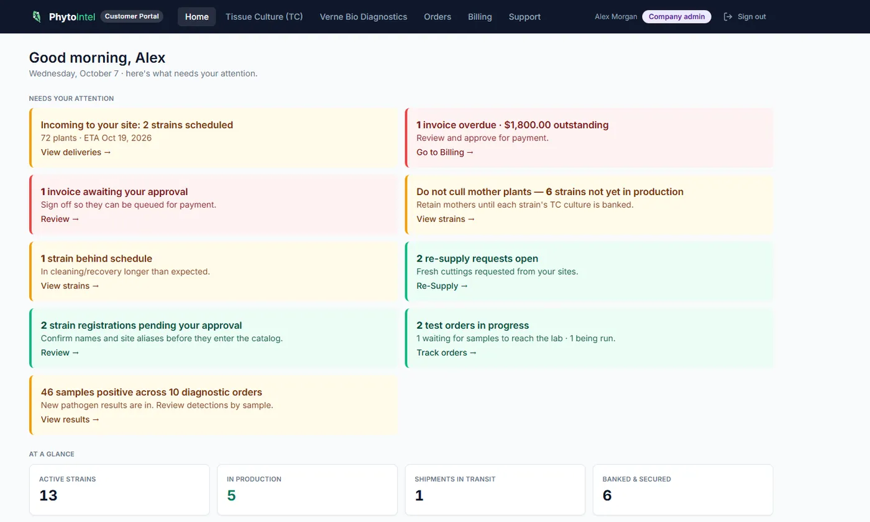The image size is (870, 522).
Task: Click '1 invoice overdue' heading
Action: (x=513, y=125)
